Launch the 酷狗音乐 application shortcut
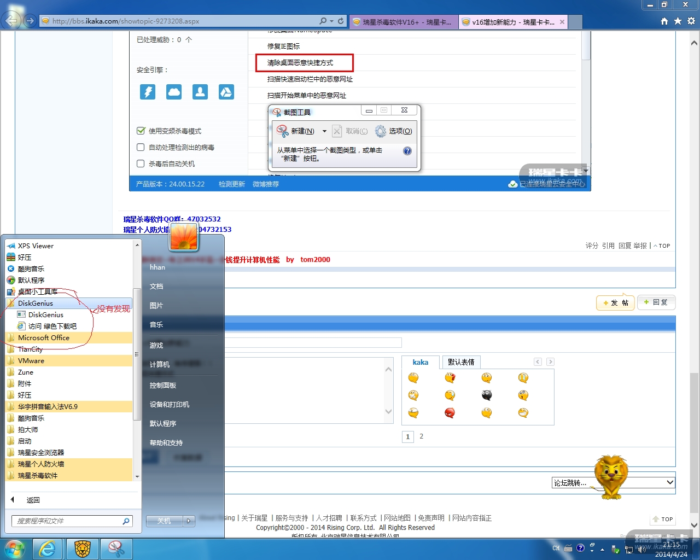Screen dimensions: 700x560 click(69, 269)
